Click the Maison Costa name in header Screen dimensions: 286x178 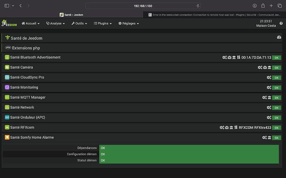(266, 26)
